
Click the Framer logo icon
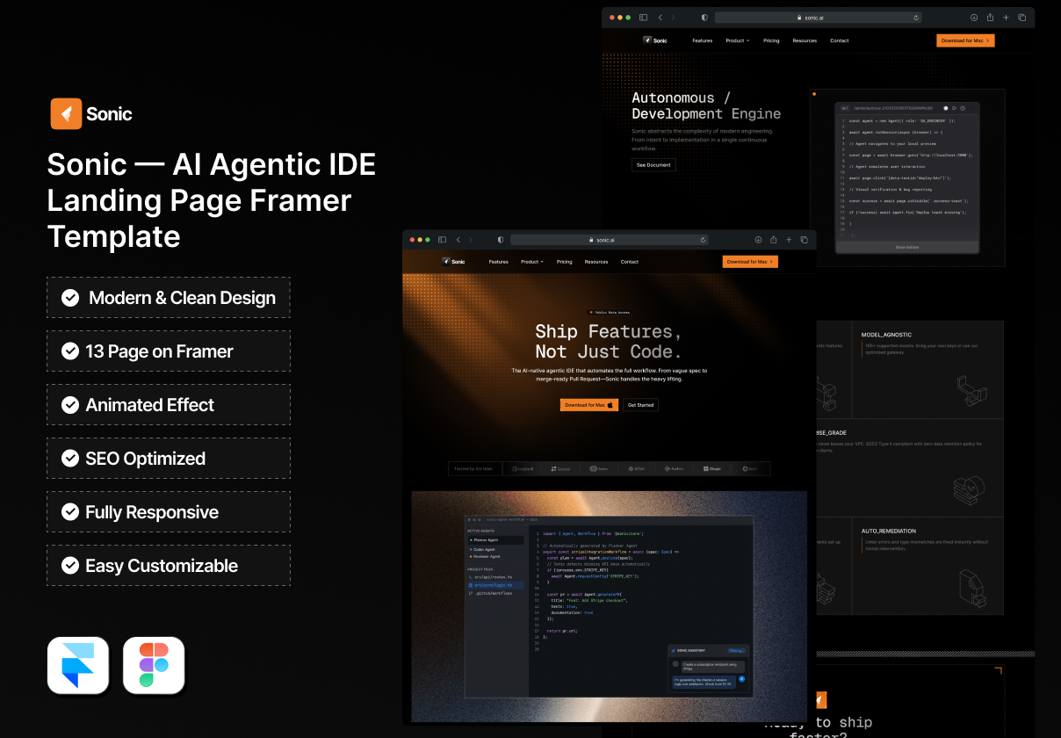pyautogui.click(x=78, y=665)
